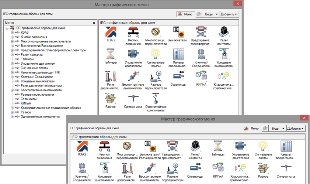Open the Добавить dropdown in lower window

click(296, 128)
